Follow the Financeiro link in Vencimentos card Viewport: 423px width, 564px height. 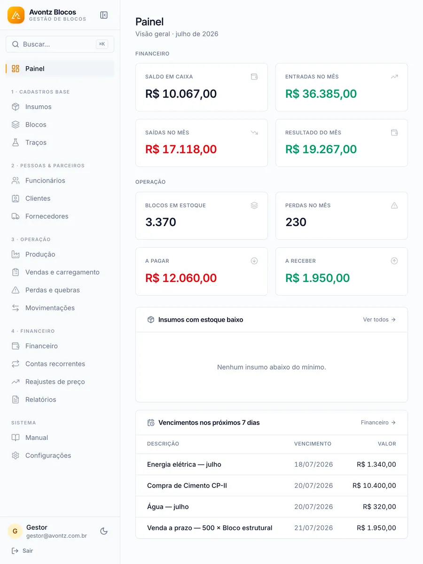coord(378,423)
